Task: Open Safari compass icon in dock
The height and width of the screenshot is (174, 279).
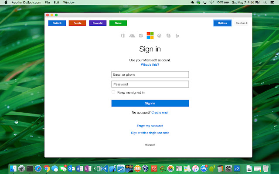Action: (x=38, y=168)
